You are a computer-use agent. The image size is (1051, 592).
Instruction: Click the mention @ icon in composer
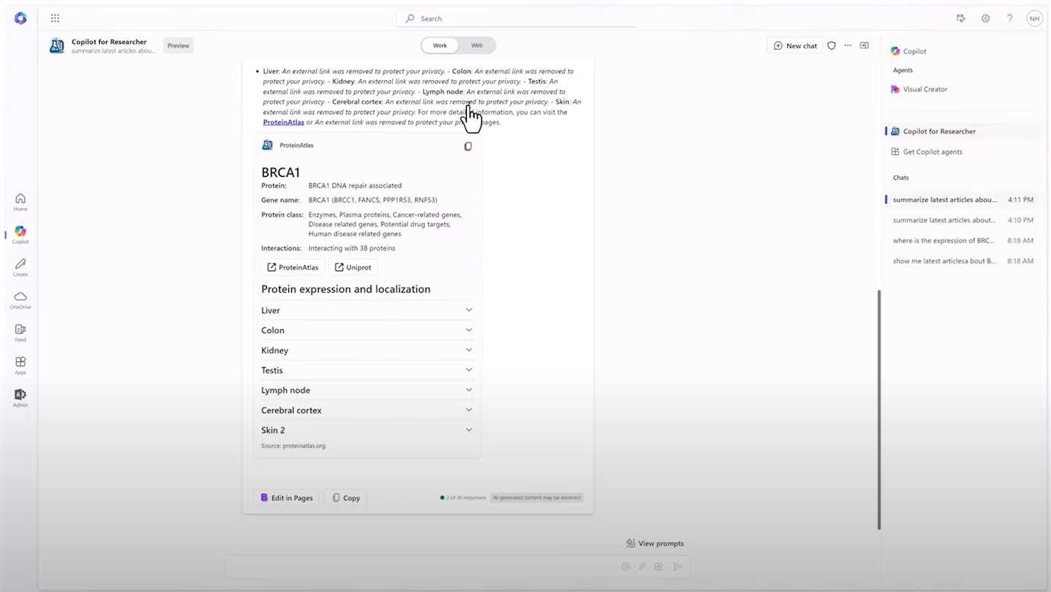625,567
